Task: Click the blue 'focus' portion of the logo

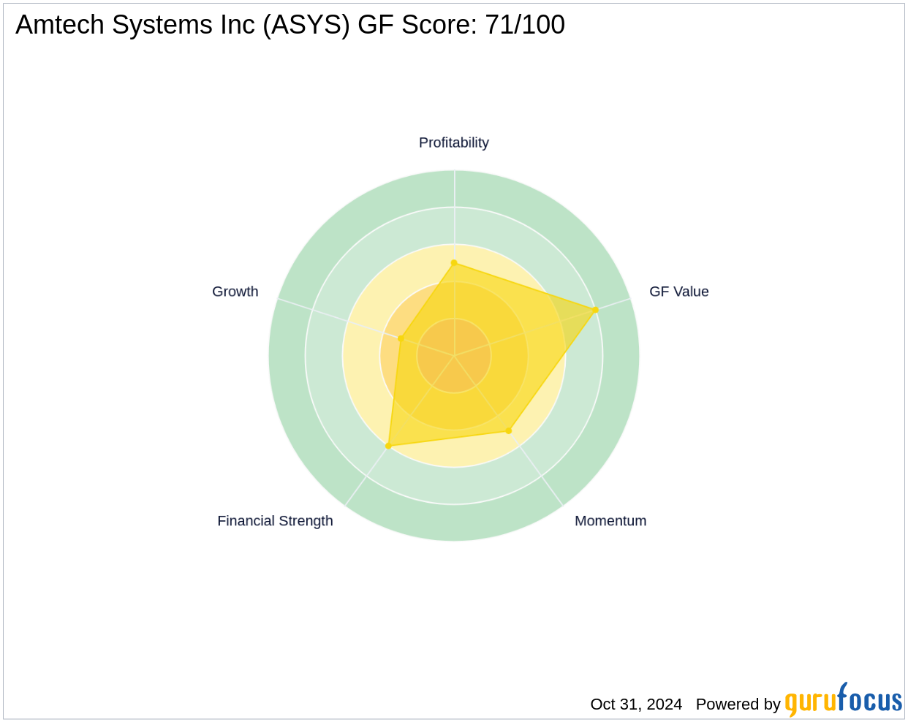Action: (870, 704)
